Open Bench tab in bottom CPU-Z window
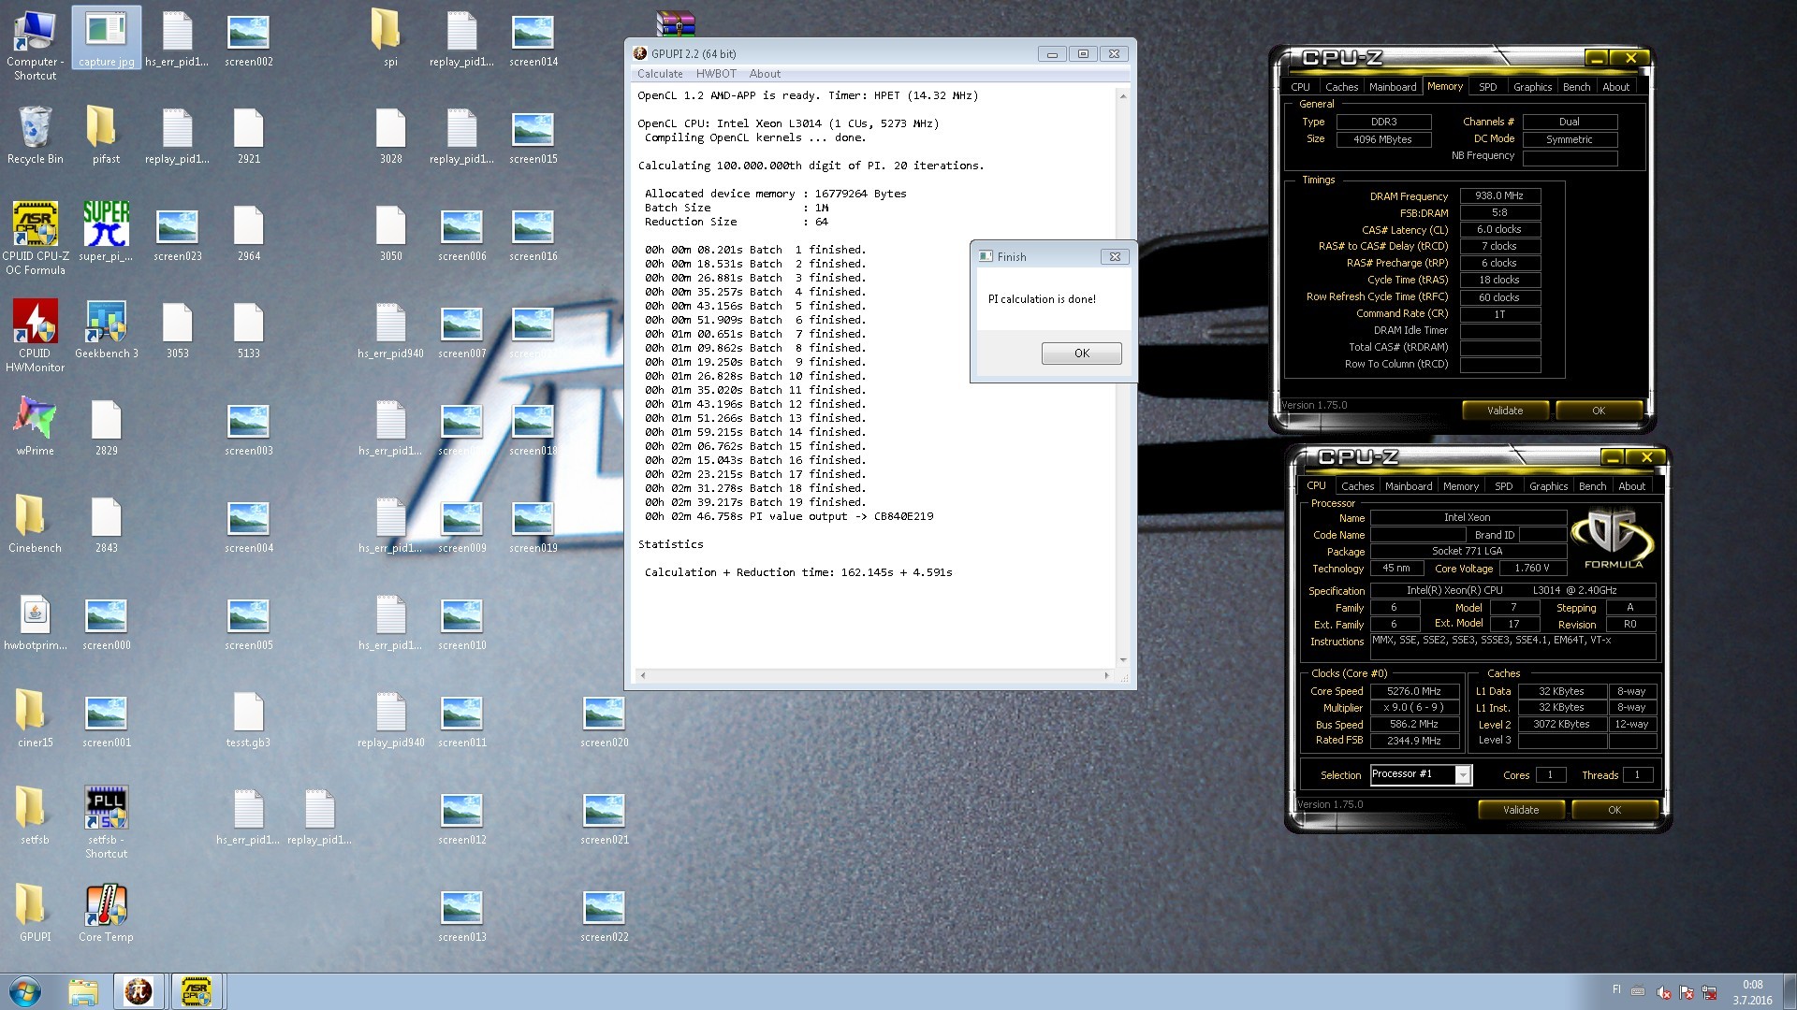The width and height of the screenshot is (1797, 1010). click(1592, 486)
